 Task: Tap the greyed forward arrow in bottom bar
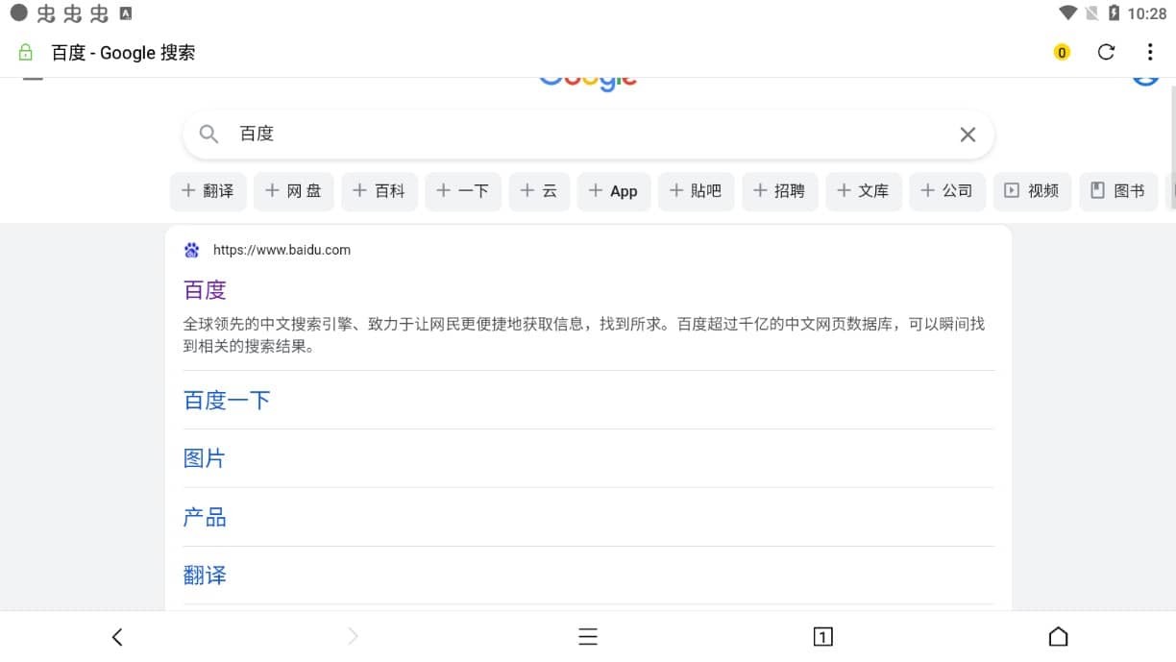tap(353, 637)
